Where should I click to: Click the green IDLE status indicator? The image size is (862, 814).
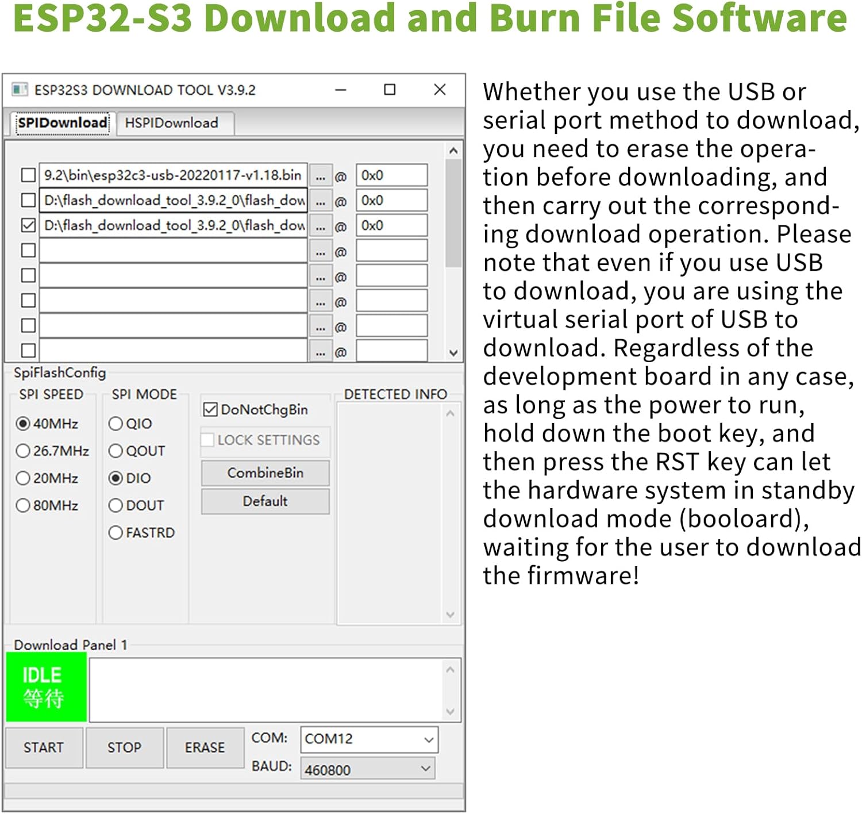pyautogui.click(x=46, y=687)
